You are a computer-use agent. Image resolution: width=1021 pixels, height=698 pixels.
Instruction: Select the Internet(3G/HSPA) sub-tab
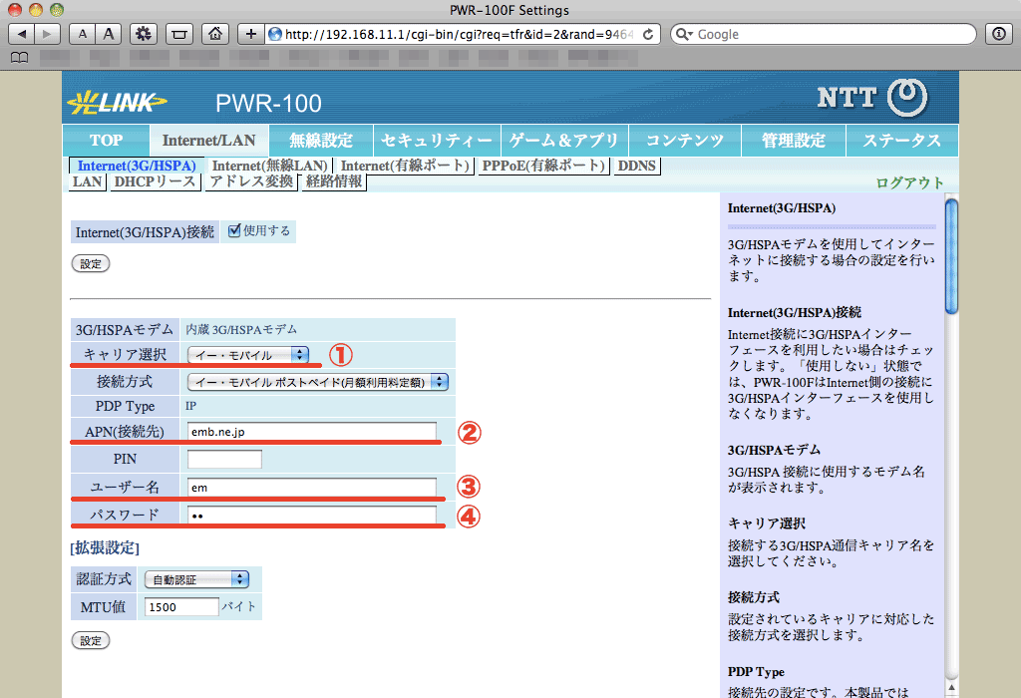click(137, 167)
